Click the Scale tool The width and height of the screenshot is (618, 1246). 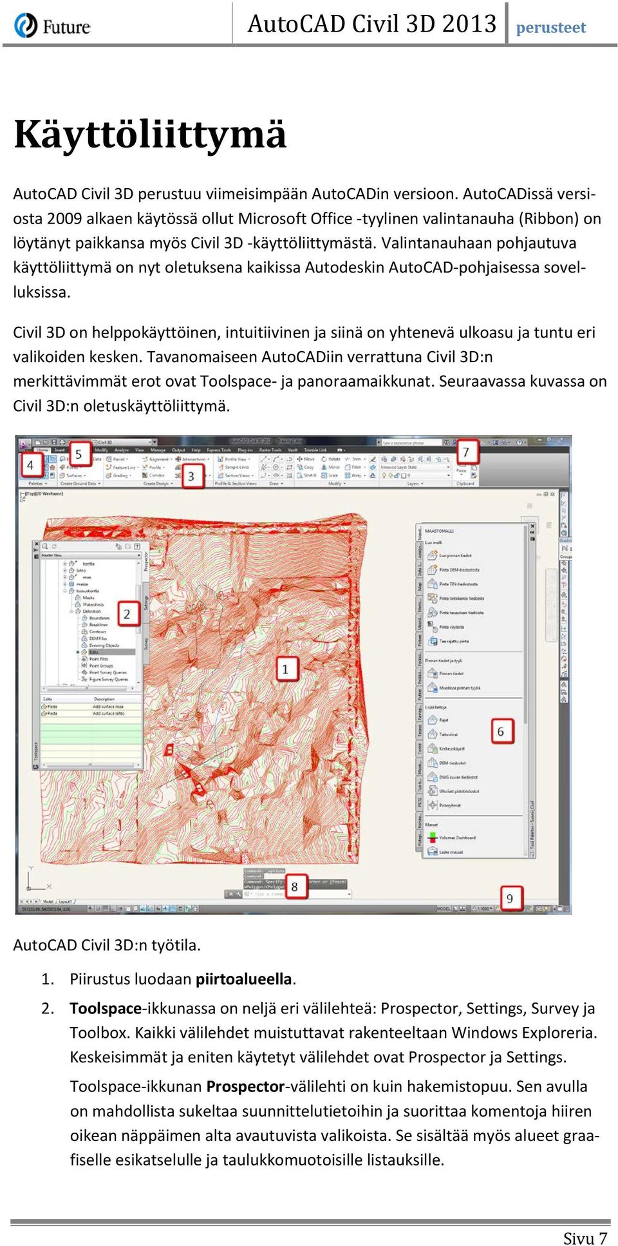(x=331, y=475)
